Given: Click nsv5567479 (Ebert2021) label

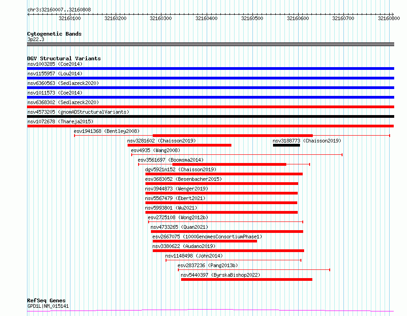Looking at the screenshot, I should click(175, 198).
